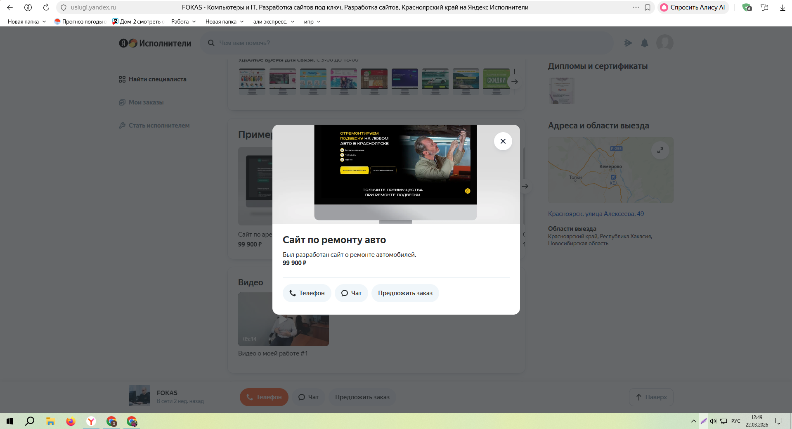
Task: Bookmark this page with the bookmark icon
Action: pyautogui.click(x=648, y=7)
